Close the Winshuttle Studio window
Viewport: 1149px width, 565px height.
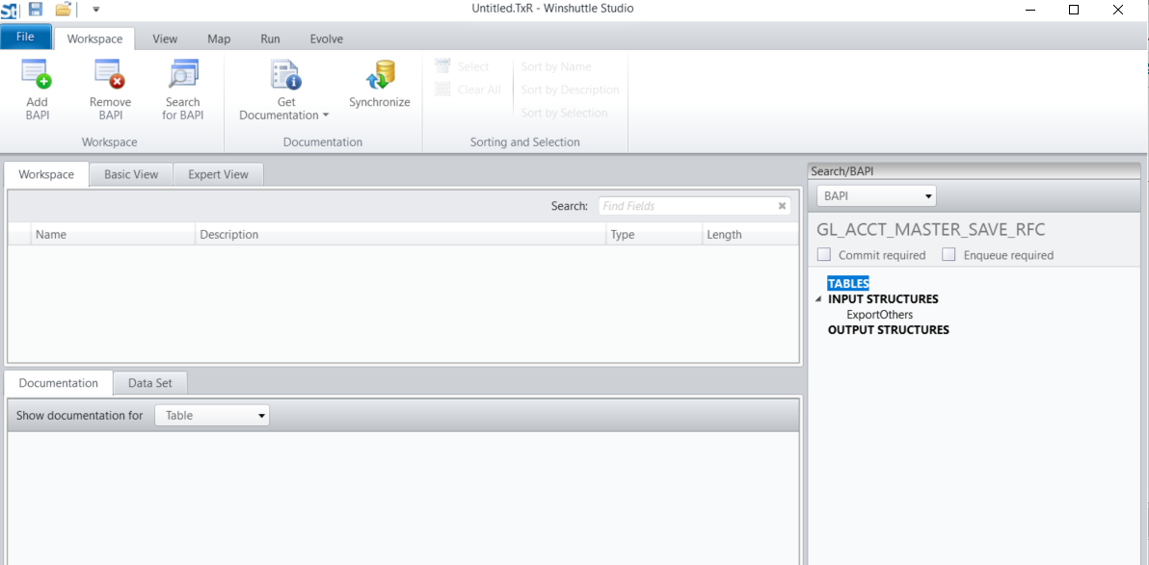[x=1118, y=10]
